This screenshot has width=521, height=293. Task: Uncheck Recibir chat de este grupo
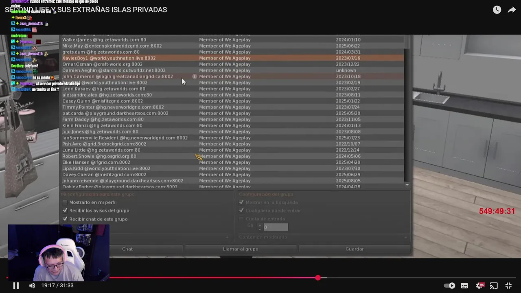click(65, 219)
